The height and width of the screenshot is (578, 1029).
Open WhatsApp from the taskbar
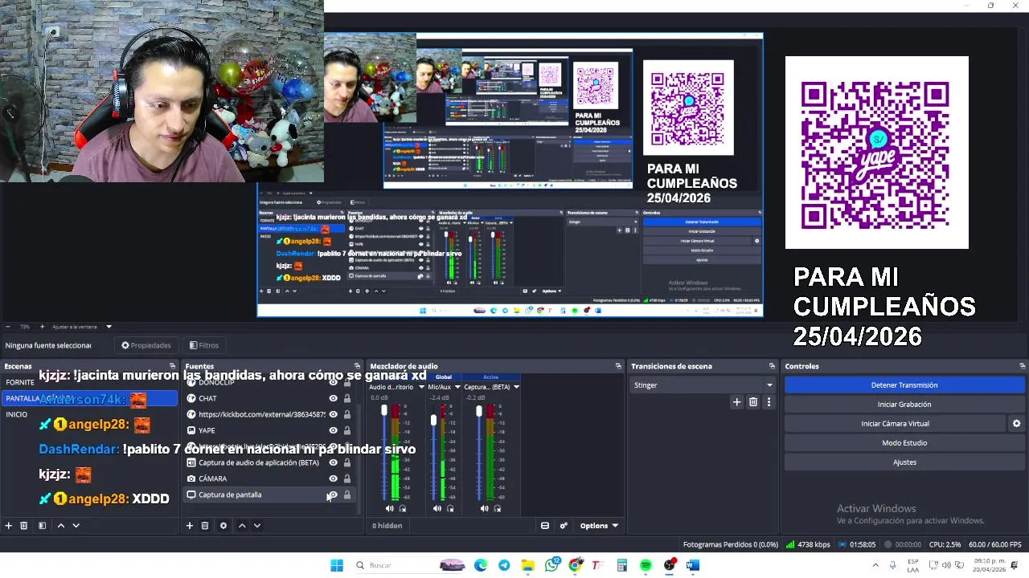coord(551,565)
